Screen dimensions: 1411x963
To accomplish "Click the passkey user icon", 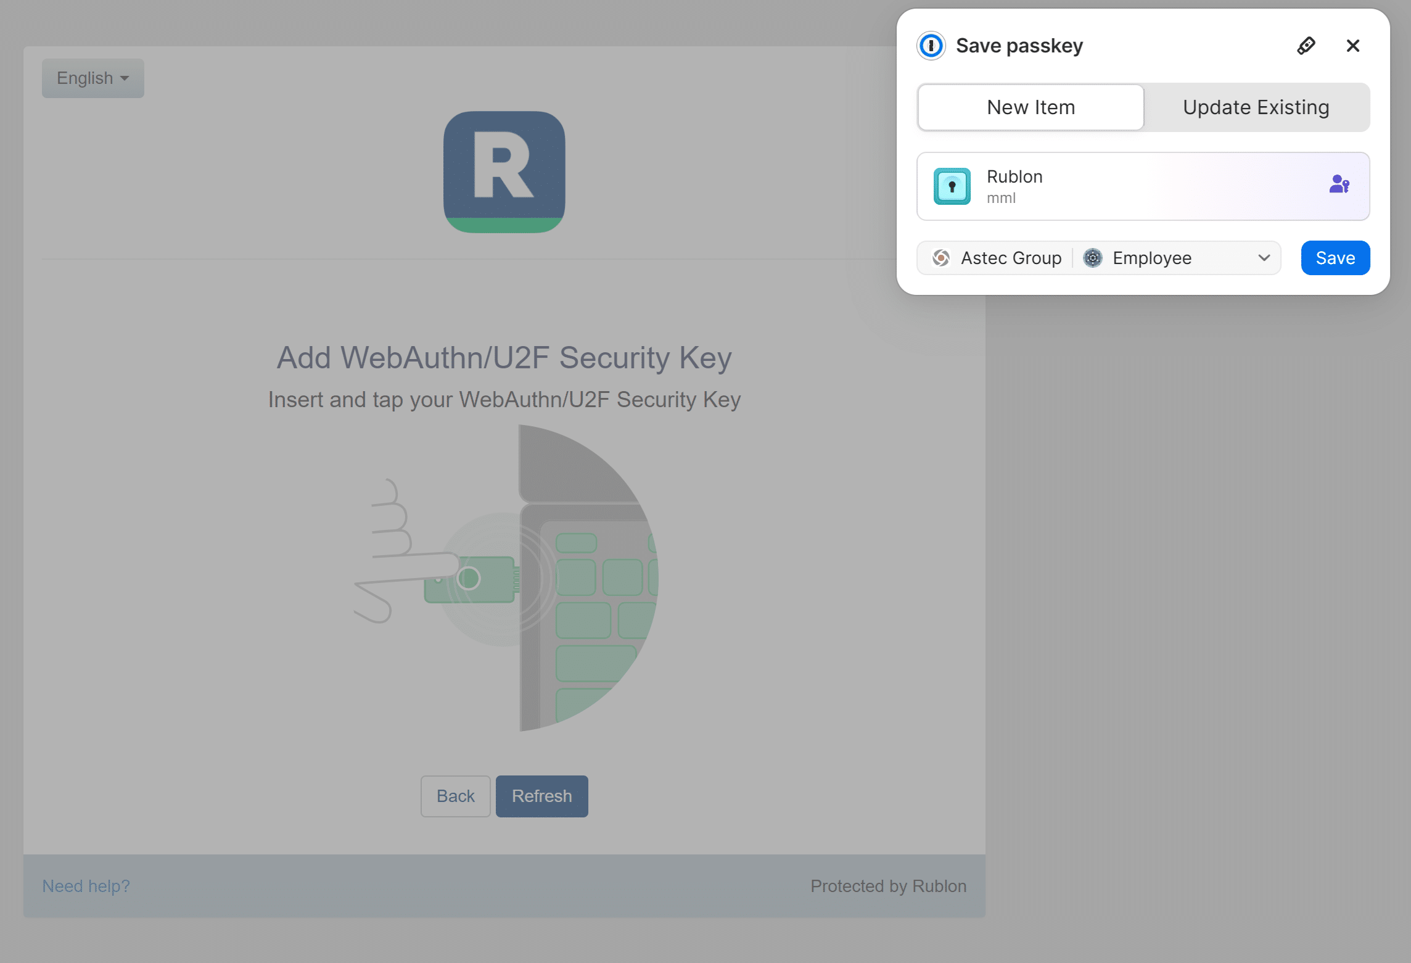I will click(x=1339, y=184).
